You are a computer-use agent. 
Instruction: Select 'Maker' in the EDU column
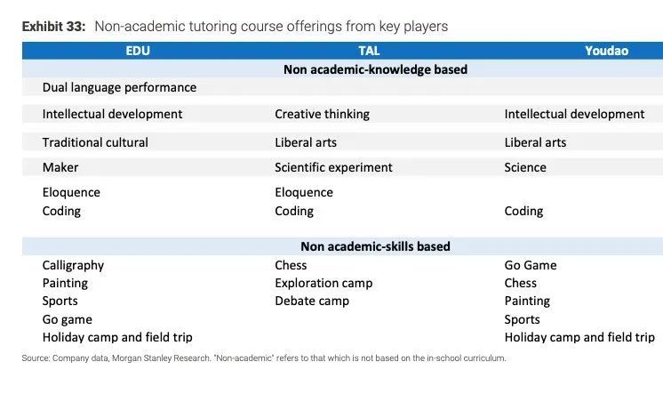click(x=60, y=167)
